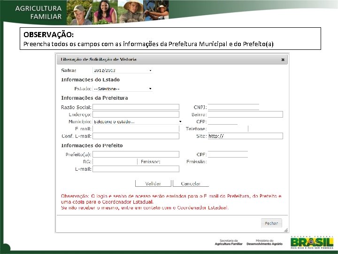Click the Bairro input field
Viewport: 338px width, 254px height.
click(x=246, y=114)
